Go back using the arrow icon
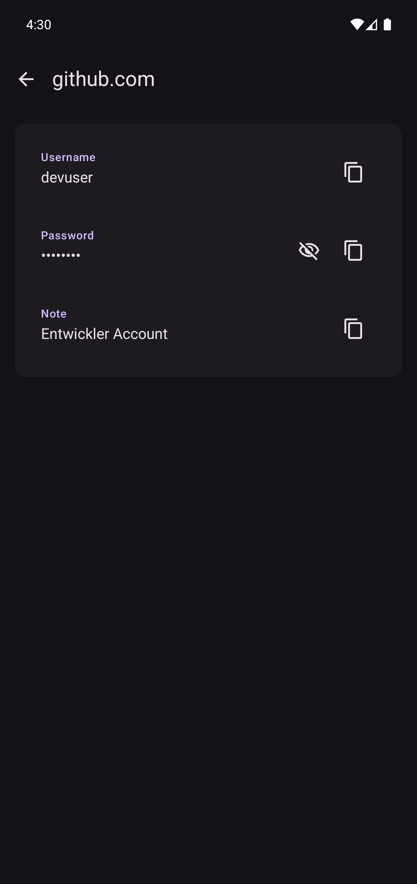Viewport: 417px width, 884px height. coord(26,79)
